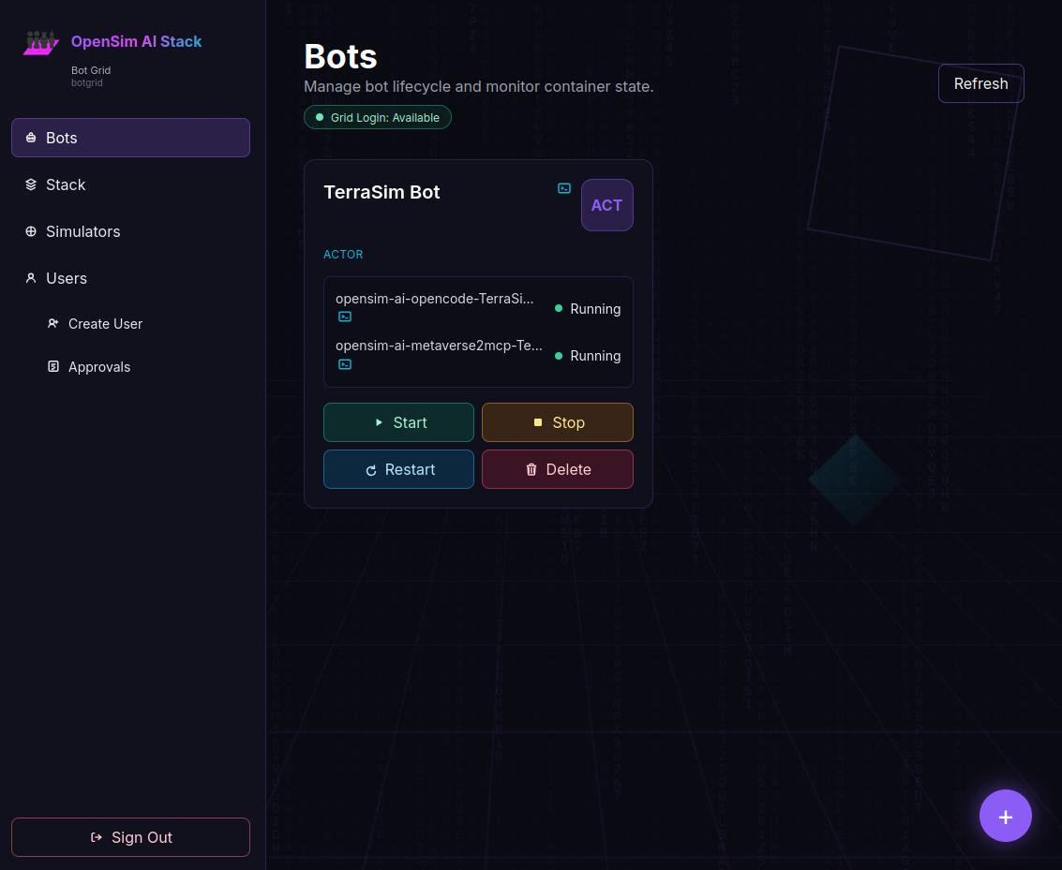Click the 'Manage bot lifecycle' description text

point(479,86)
